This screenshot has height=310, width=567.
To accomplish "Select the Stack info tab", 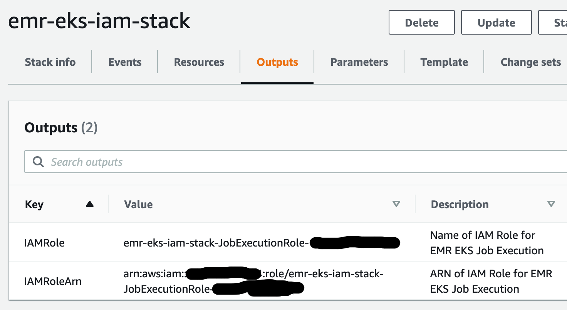I will click(x=50, y=62).
